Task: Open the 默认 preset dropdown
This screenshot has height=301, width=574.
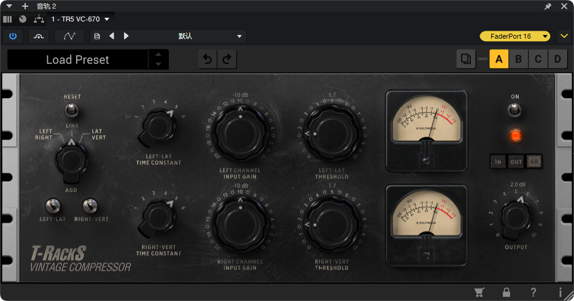Action: coord(190,36)
